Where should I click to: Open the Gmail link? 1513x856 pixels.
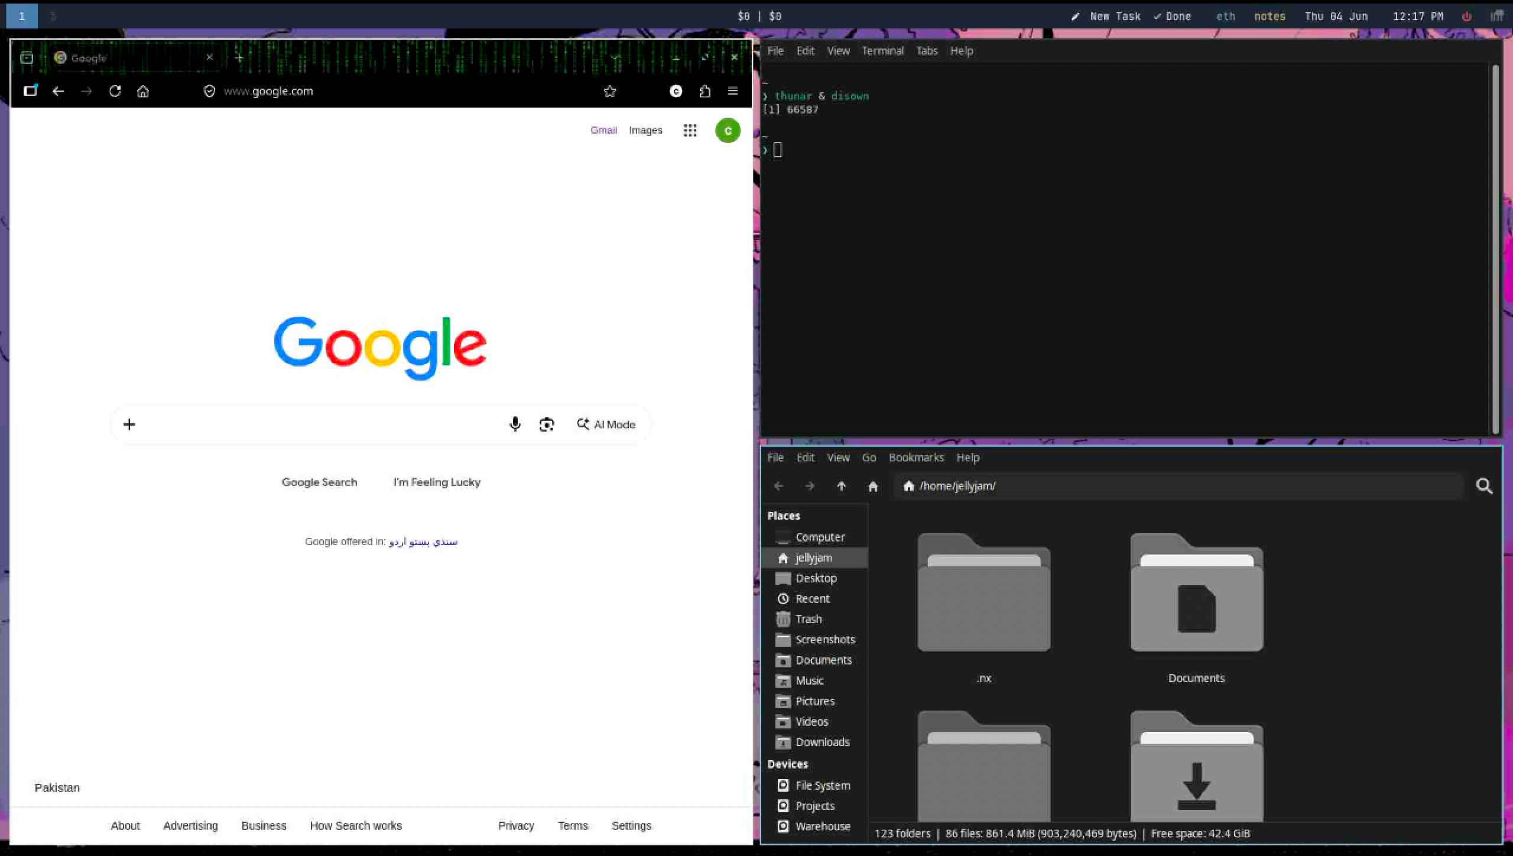pyautogui.click(x=603, y=130)
